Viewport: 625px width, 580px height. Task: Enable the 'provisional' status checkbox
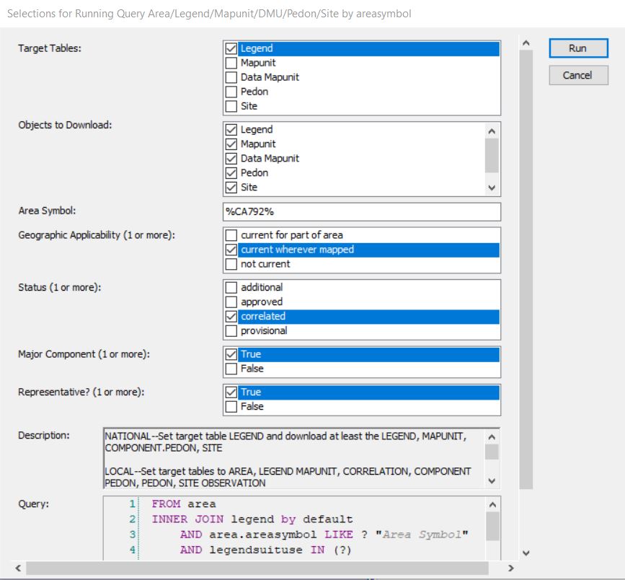(x=231, y=330)
